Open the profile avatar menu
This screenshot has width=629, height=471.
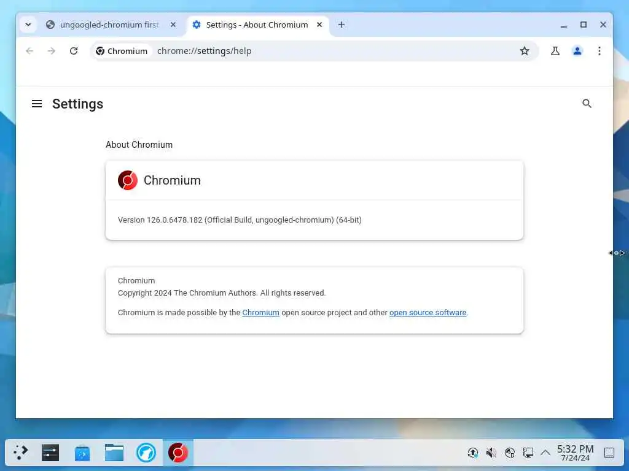[577, 51]
